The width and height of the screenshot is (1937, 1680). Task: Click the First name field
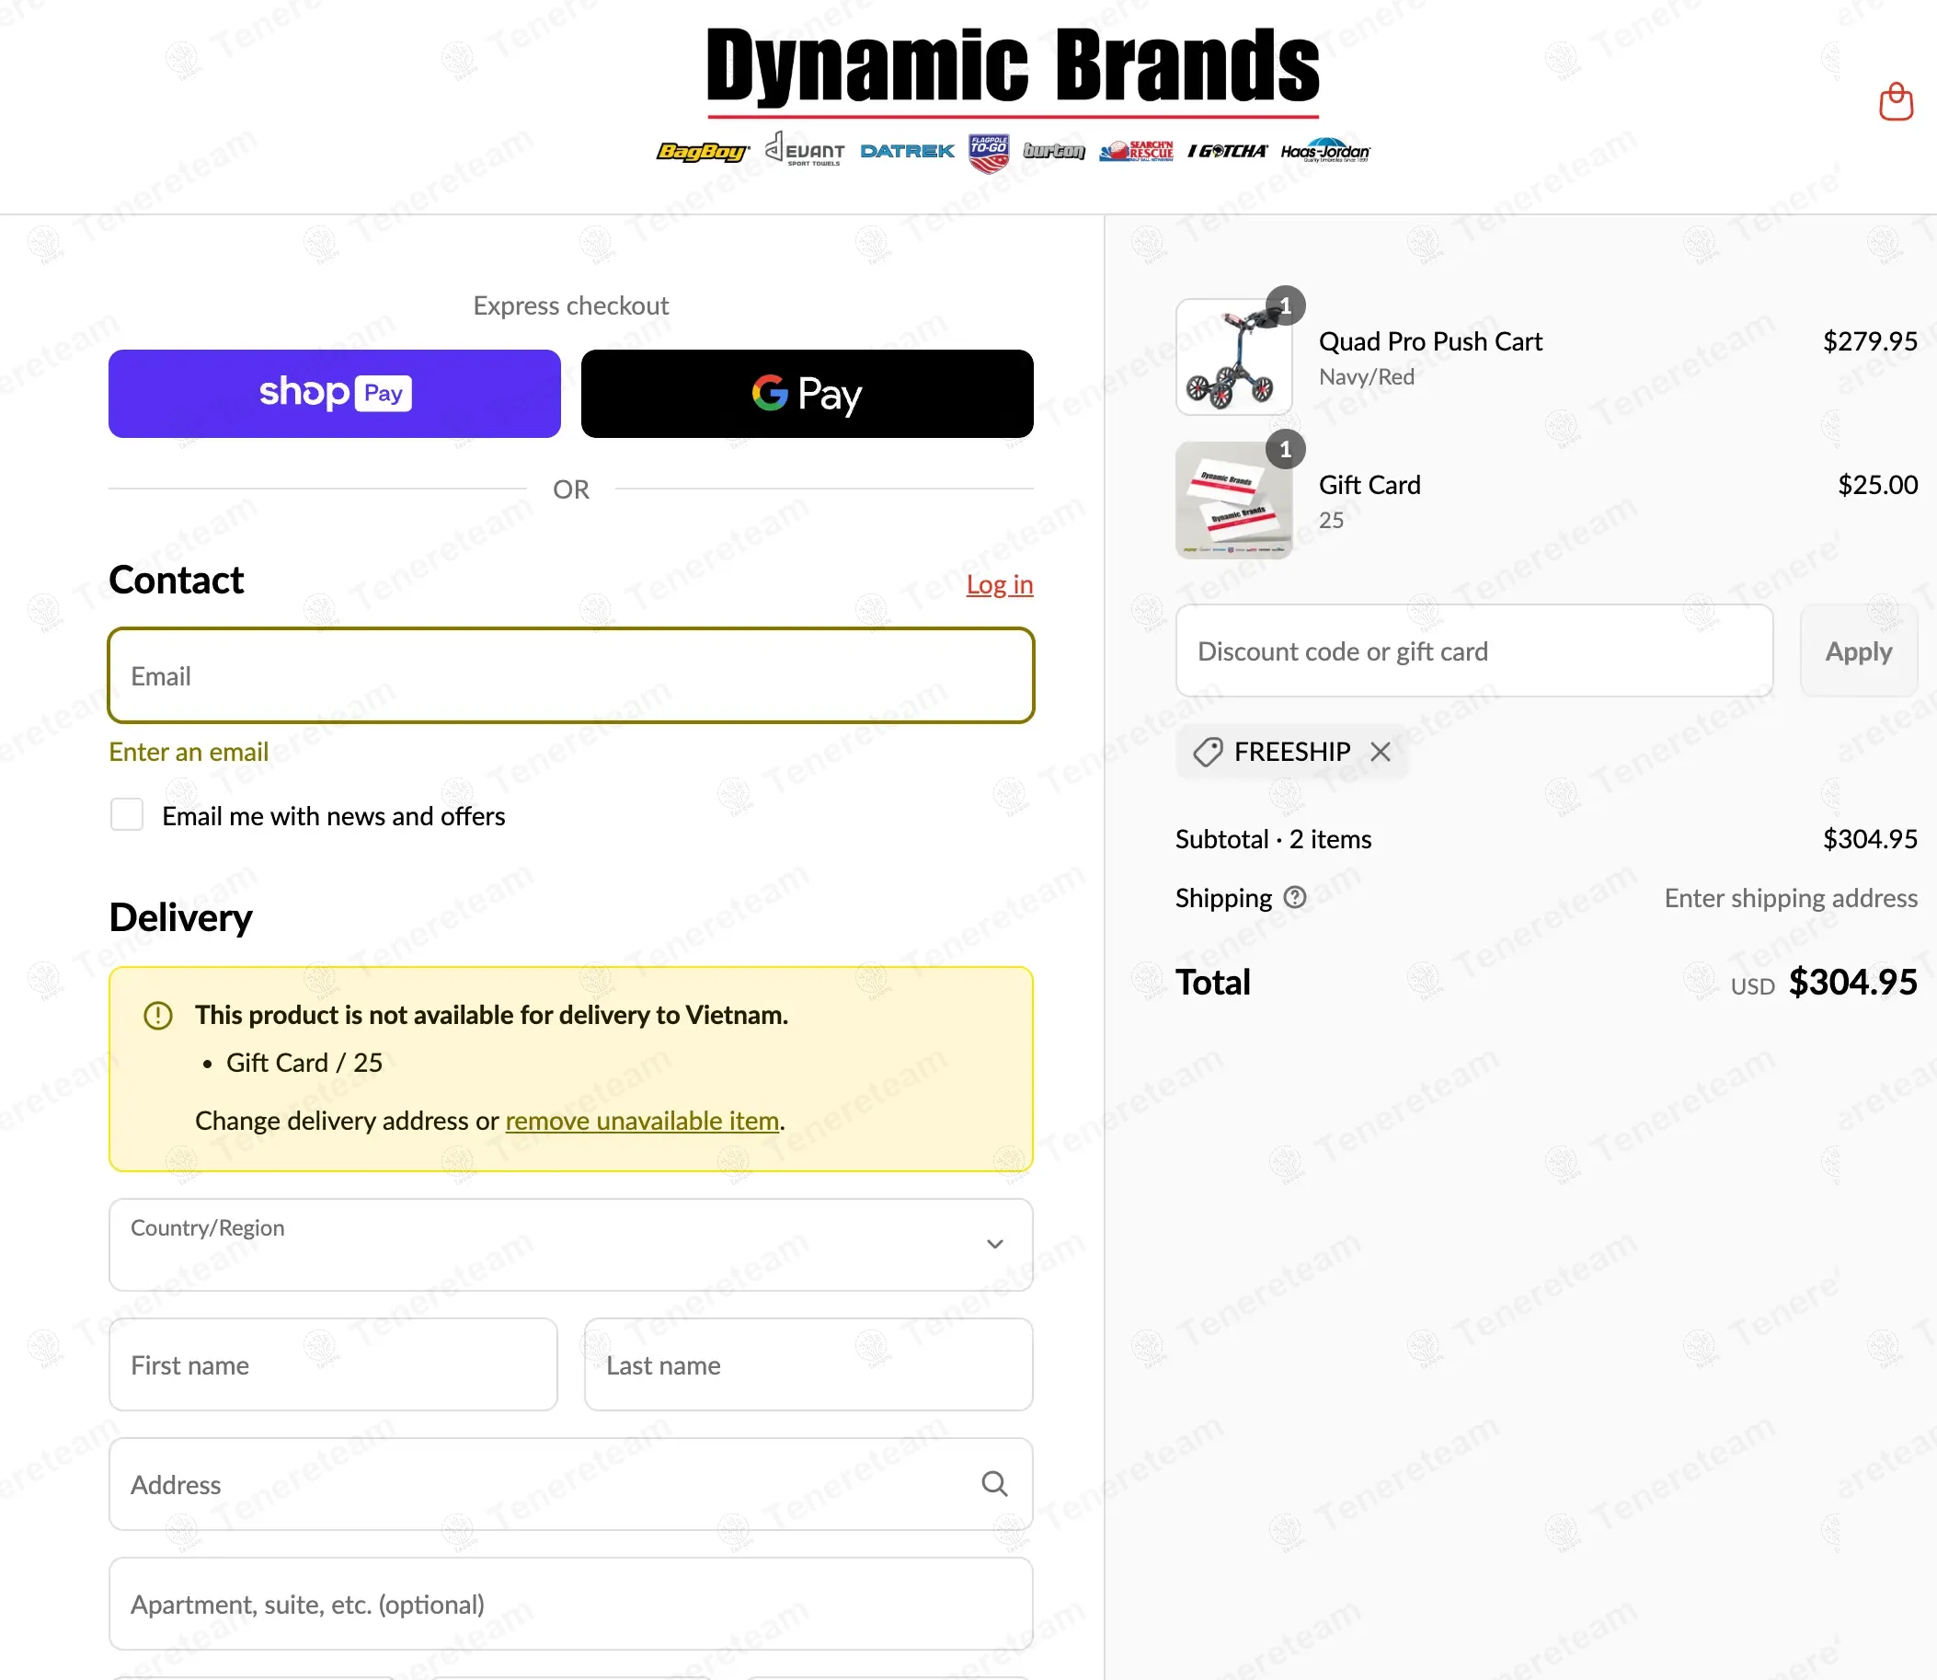click(333, 1364)
